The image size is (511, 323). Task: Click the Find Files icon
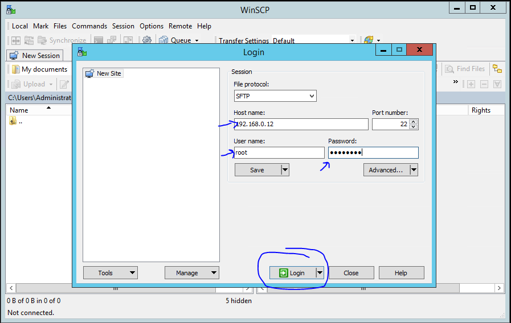click(x=449, y=69)
